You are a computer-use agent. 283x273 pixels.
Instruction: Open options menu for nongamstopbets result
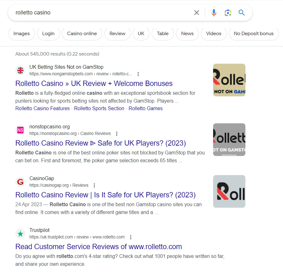(138, 74)
